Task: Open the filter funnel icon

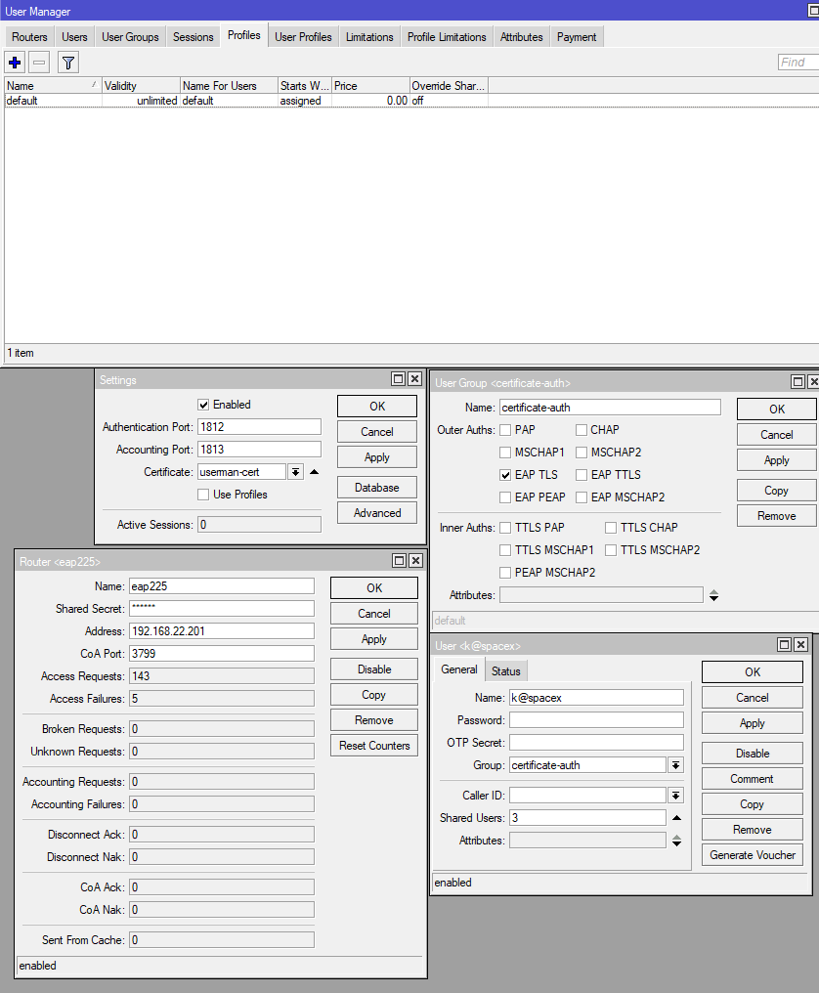Action: click(68, 63)
